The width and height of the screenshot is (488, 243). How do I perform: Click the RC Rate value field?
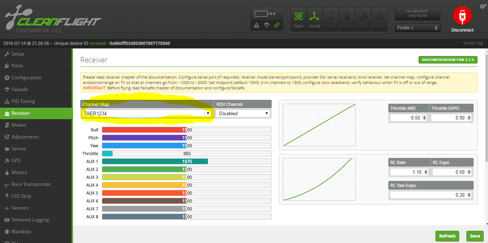point(409,172)
